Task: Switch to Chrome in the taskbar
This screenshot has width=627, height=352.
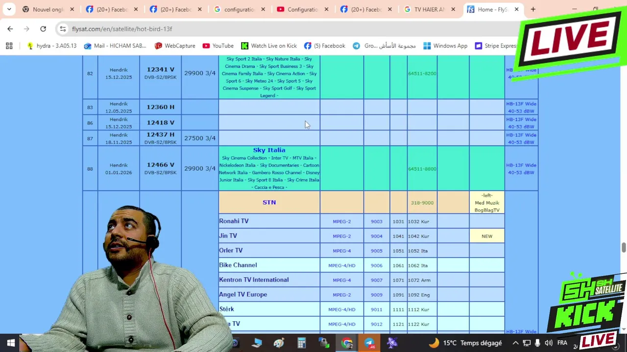Action: pyautogui.click(x=347, y=343)
